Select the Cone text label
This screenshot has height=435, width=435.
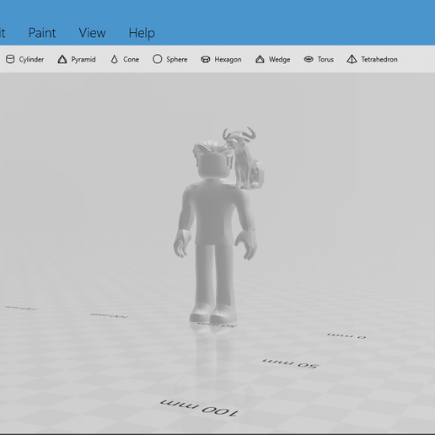pos(132,59)
